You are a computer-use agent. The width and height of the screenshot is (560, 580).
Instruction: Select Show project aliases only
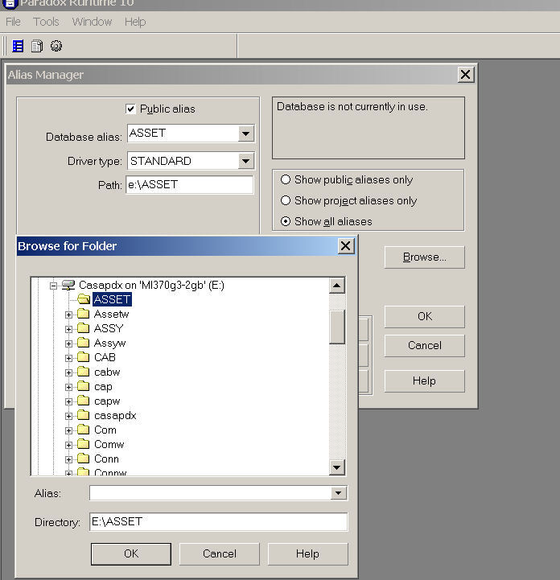tap(286, 200)
